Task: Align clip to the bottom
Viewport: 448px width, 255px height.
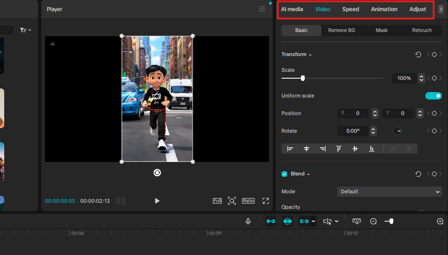Action: click(x=371, y=148)
